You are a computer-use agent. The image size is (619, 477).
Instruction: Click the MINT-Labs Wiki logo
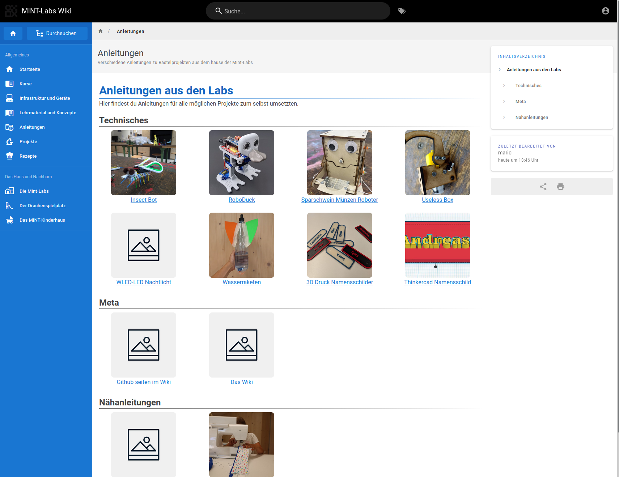(x=11, y=11)
